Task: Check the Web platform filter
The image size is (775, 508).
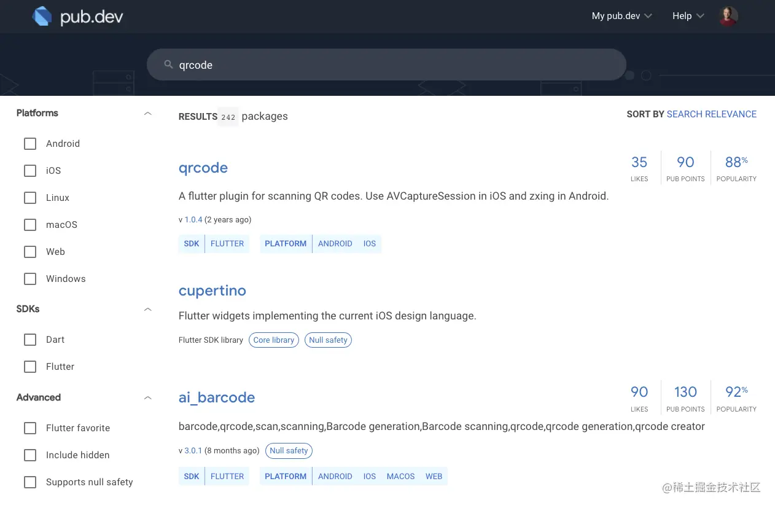Action: click(30, 252)
